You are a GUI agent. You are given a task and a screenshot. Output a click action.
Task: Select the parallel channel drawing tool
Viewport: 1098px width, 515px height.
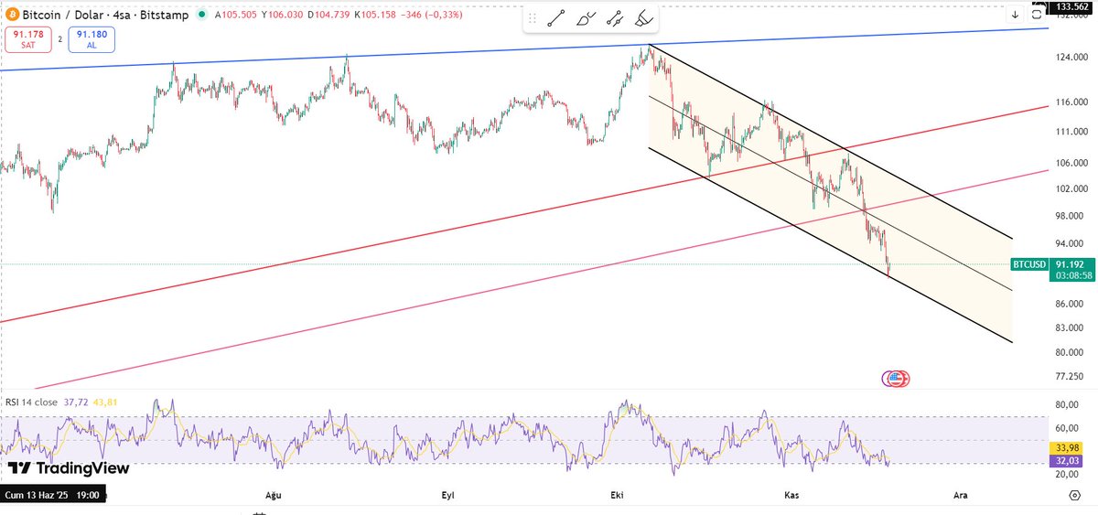616,18
